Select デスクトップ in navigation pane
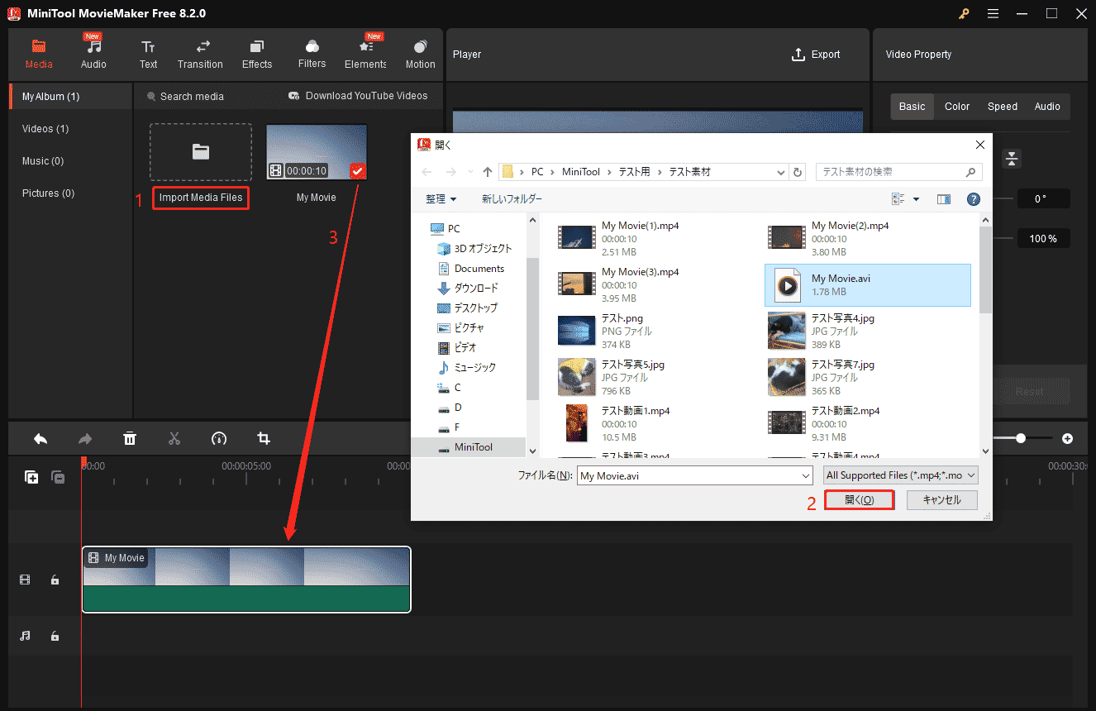 [x=468, y=308]
